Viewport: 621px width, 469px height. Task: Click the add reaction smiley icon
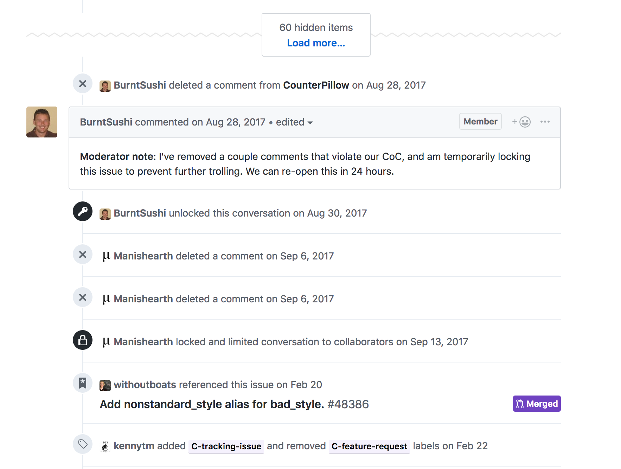(521, 122)
